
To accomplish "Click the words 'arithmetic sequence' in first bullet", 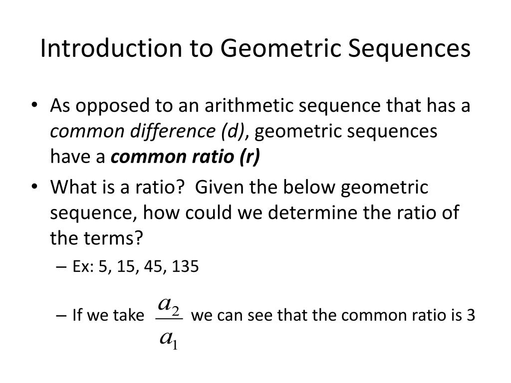I will 292,106.
